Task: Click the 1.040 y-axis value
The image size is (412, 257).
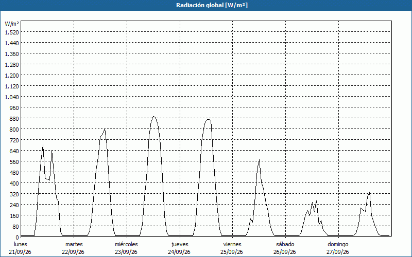Action: (x=12, y=97)
